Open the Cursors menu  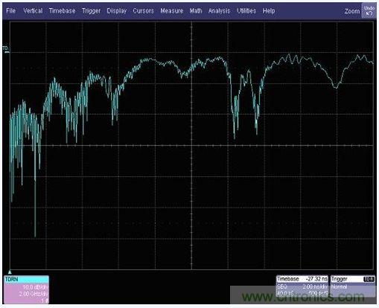(143, 10)
